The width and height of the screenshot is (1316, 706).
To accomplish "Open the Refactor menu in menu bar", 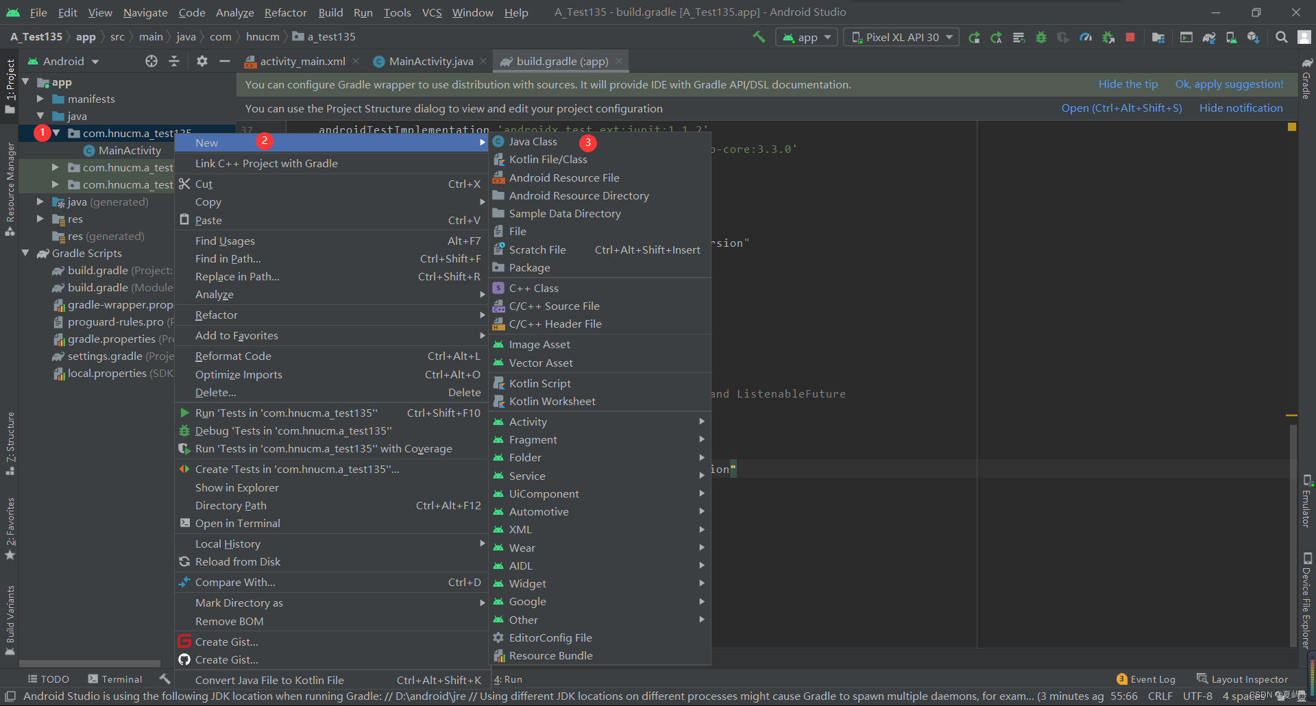I will [x=285, y=12].
